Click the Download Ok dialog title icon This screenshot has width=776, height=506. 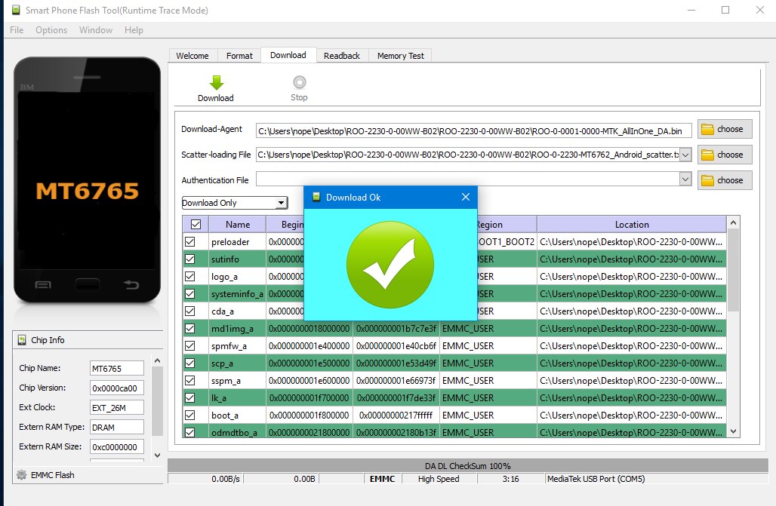(316, 197)
